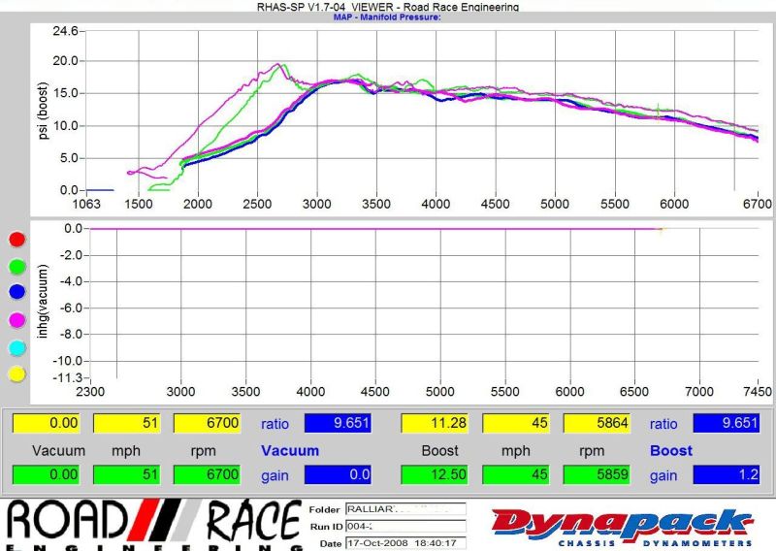
Task: Click the Dynapack Chassis Dynamometers logo
Action: pyautogui.click(x=622, y=525)
